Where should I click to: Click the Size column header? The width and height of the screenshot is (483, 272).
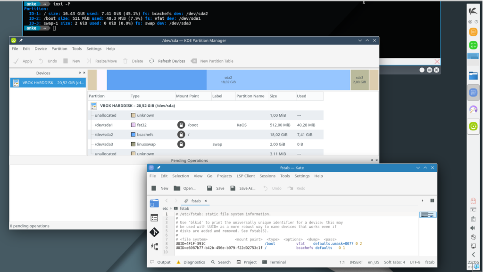point(274,96)
